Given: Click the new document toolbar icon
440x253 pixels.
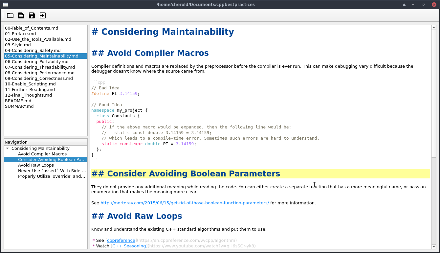Looking at the screenshot, I should [x=21, y=15].
